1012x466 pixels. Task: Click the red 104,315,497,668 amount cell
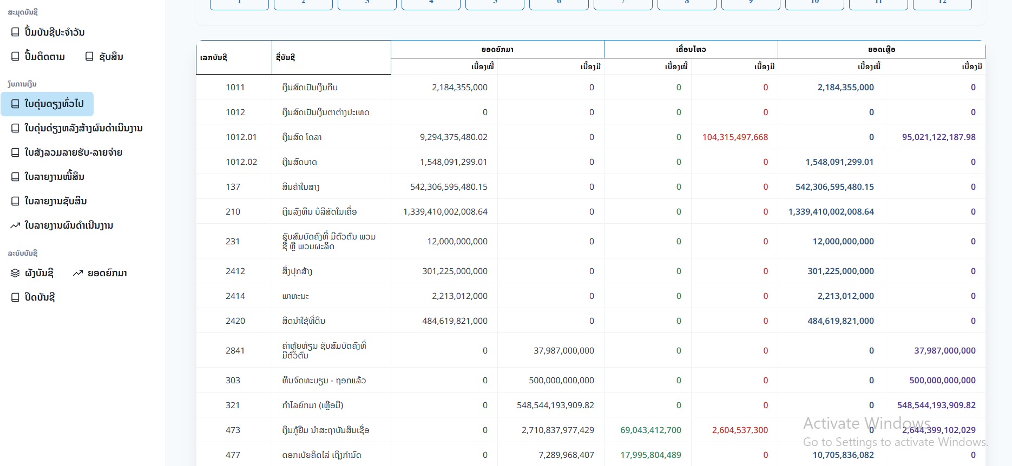(735, 137)
